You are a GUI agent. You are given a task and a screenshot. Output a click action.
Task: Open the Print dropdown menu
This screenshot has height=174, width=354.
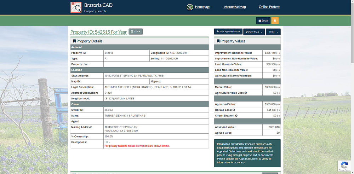(273, 32)
